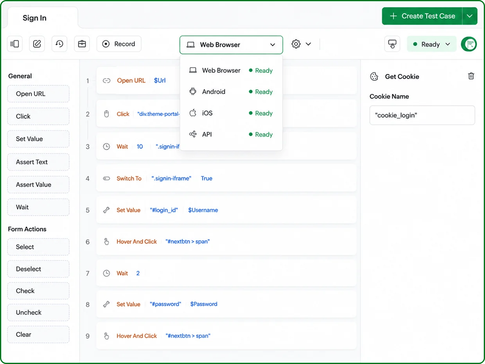Select the $Username variable in step 5
Image resolution: width=485 pixels, height=364 pixels.
click(x=203, y=210)
